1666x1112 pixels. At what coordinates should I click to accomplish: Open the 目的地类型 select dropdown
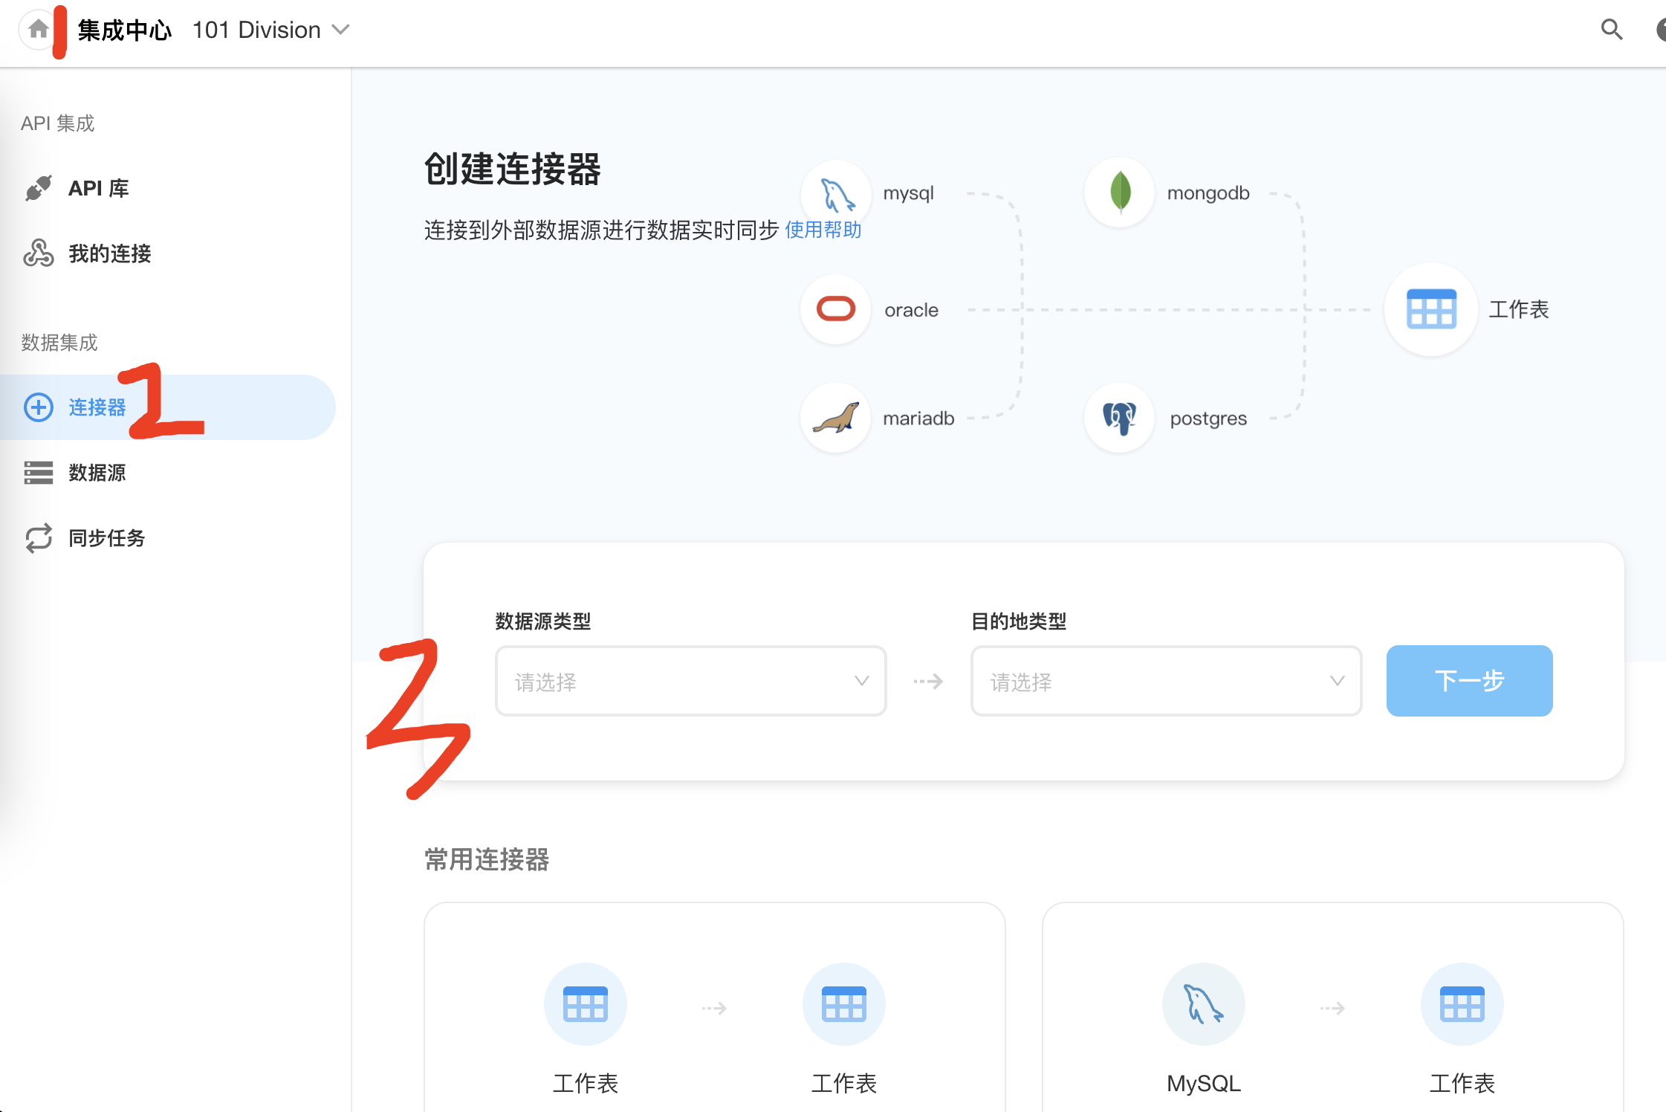click(1166, 681)
